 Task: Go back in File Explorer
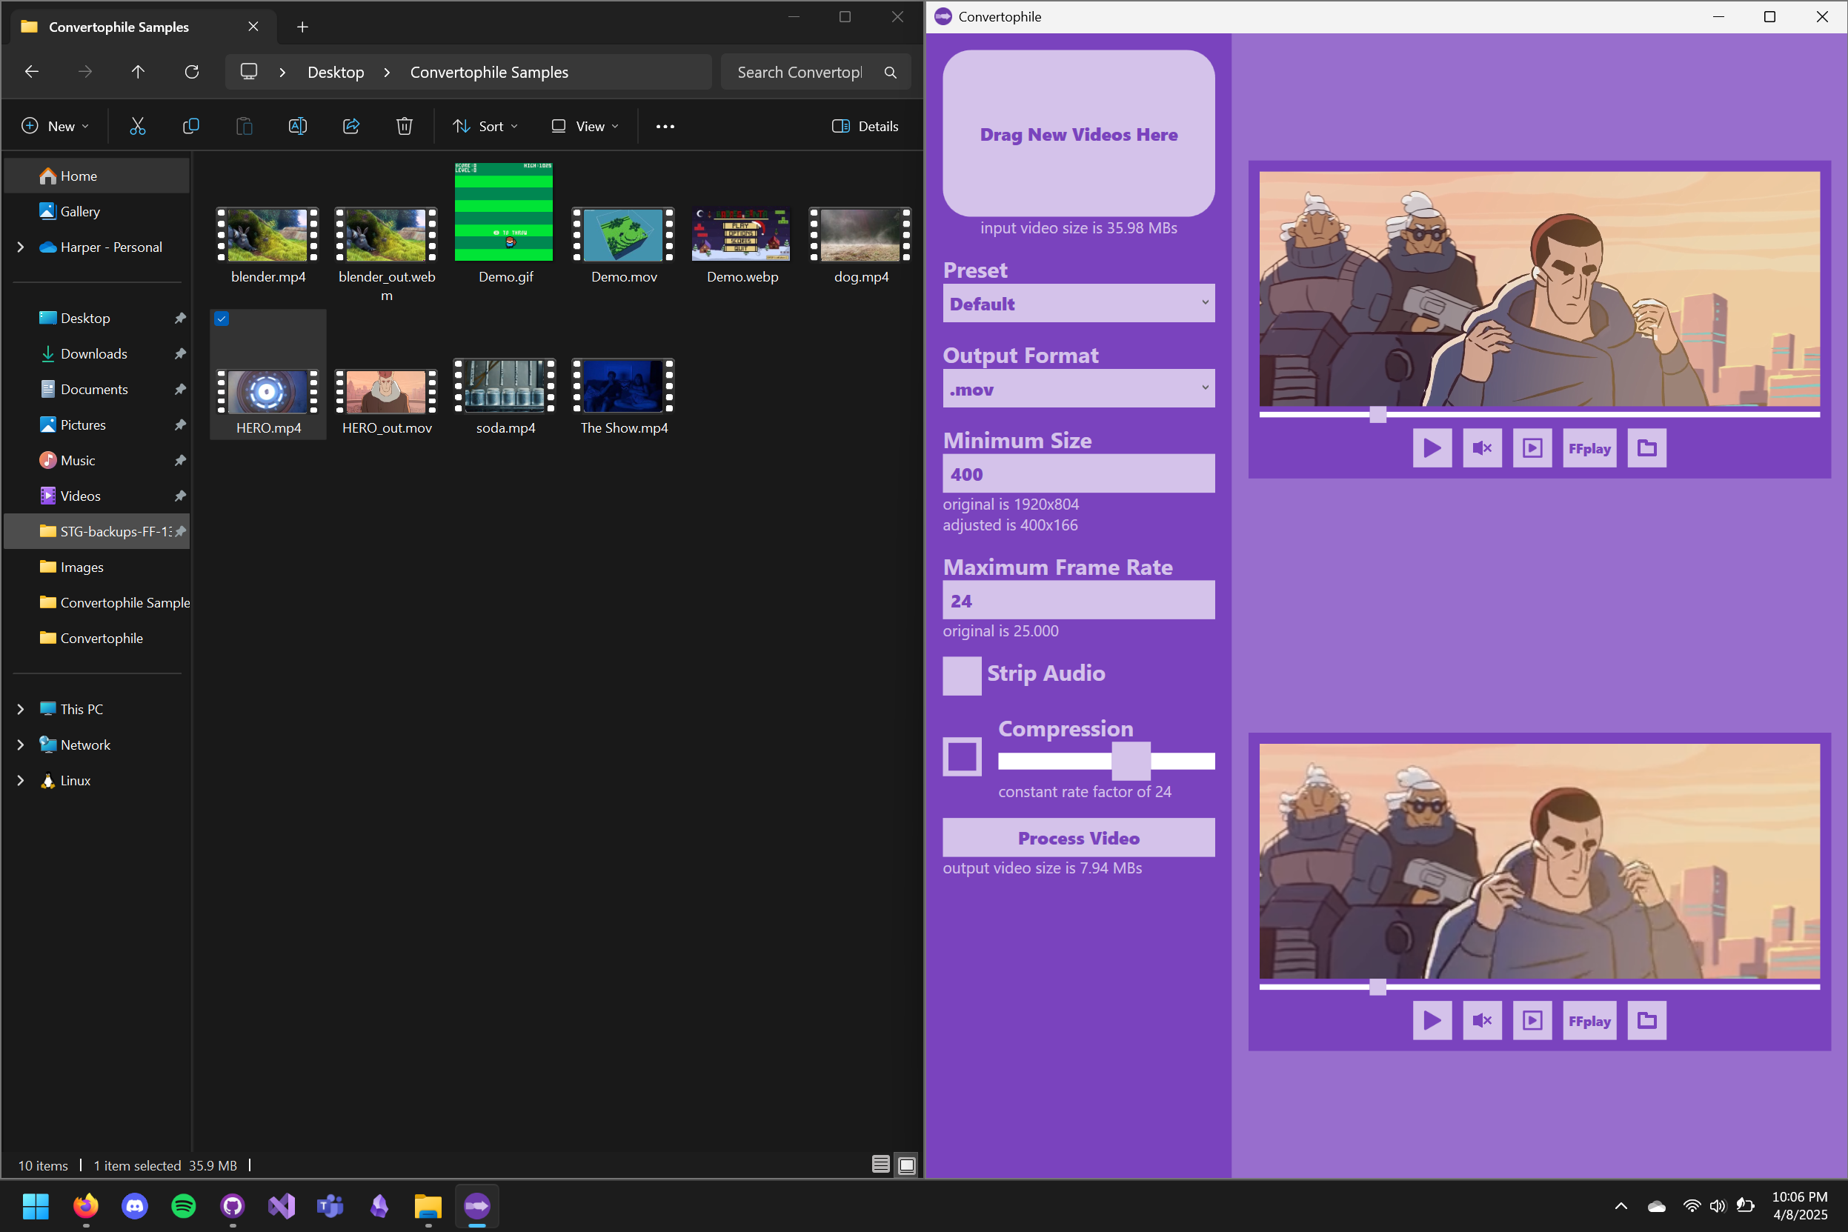(x=31, y=72)
